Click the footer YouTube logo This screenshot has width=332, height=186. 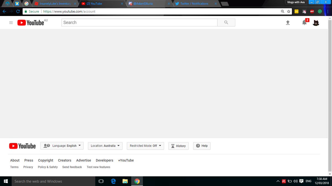(22, 146)
